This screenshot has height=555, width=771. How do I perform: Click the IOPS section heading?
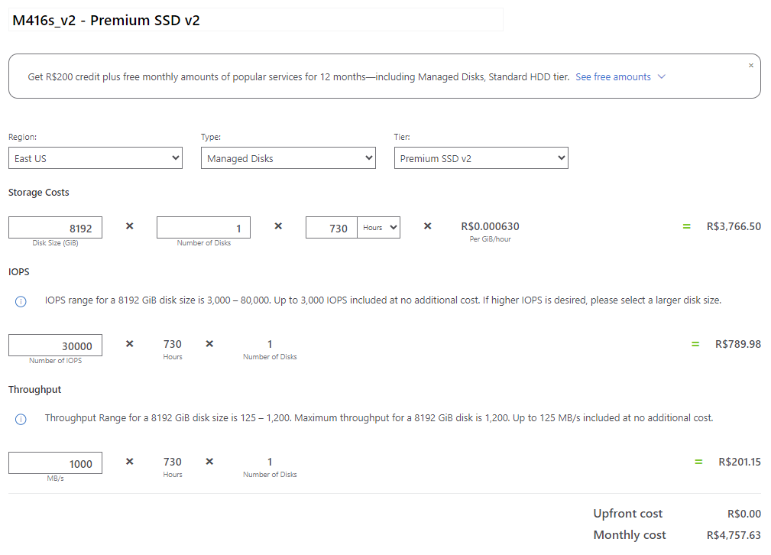tap(18, 272)
